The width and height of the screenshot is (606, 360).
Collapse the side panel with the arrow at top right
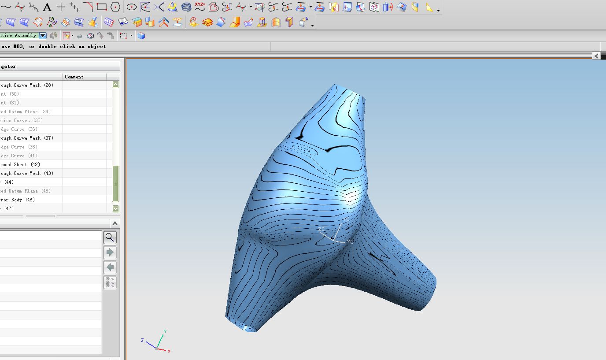596,56
